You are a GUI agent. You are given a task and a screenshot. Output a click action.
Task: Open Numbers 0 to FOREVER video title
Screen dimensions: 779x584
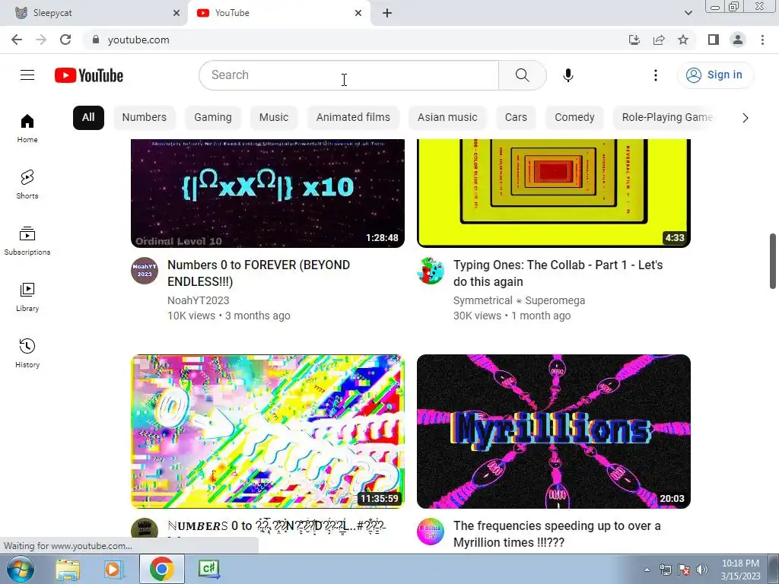coord(259,273)
